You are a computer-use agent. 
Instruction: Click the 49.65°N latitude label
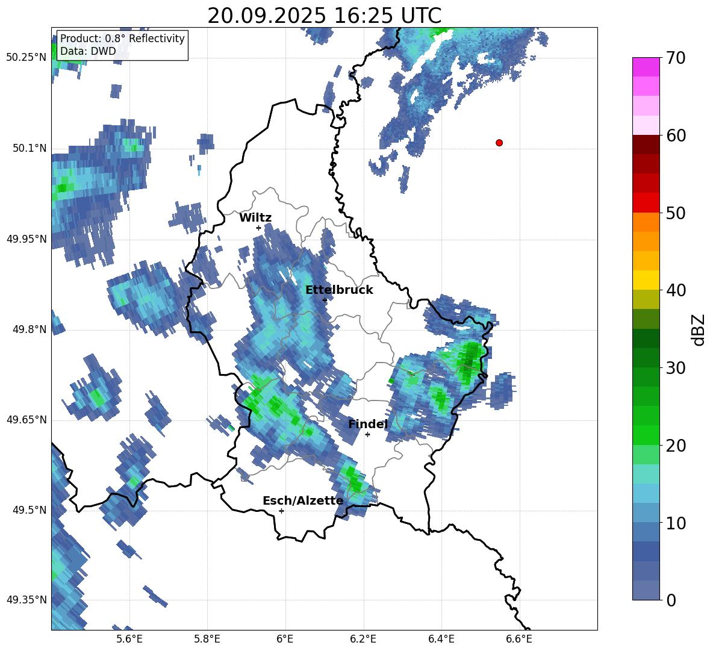click(x=26, y=420)
